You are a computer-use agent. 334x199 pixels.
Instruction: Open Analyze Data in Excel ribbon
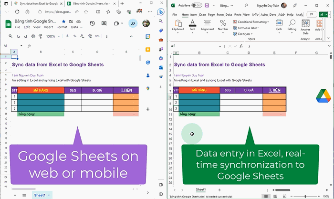click(x=305, y=27)
